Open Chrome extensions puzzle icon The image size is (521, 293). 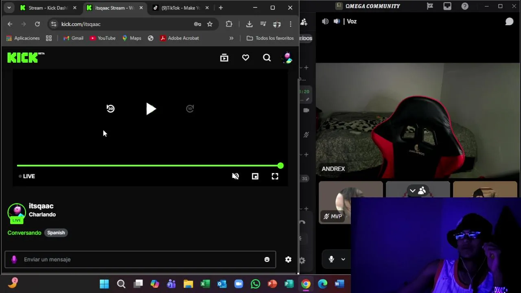click(229, 24)
